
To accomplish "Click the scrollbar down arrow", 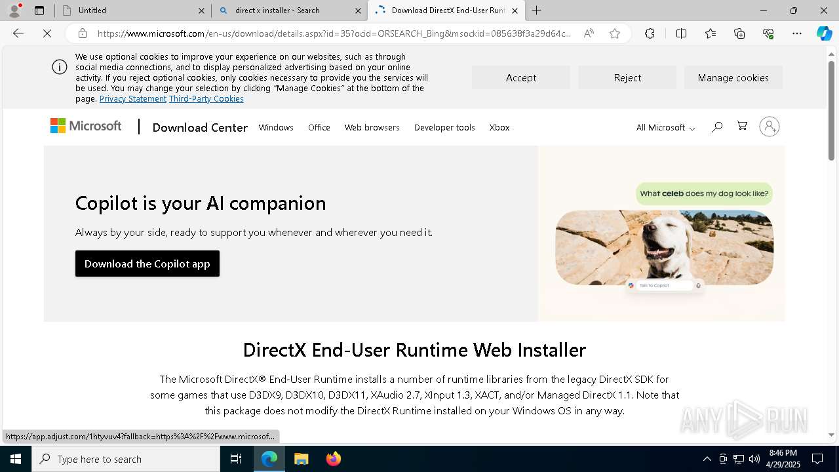I will pyautogui.click(x=831, y=435).
